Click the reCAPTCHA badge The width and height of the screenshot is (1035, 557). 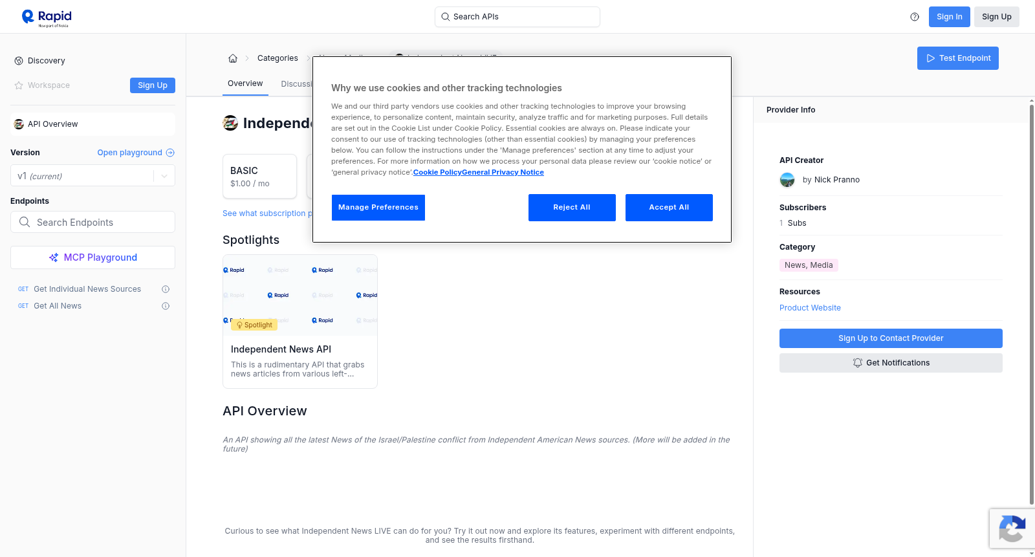pos(1012,529)
